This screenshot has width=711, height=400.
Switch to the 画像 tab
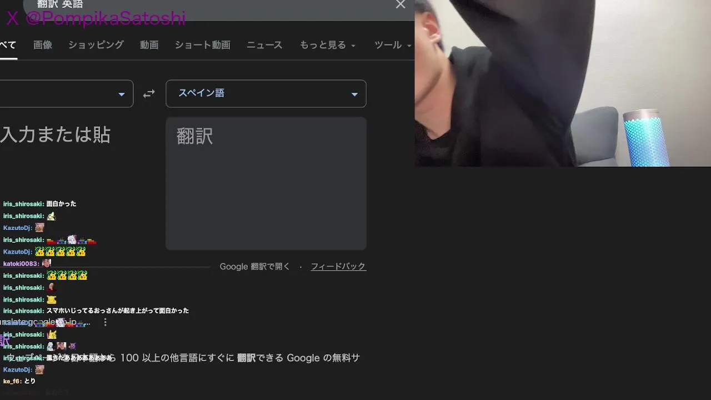[x=43, y=45]
